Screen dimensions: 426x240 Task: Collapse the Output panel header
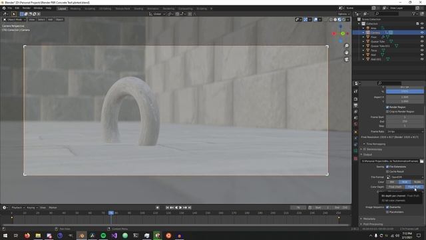click(x=367, y=154)
